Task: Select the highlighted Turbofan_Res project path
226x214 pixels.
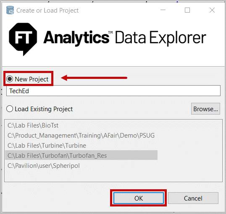Action: 81,155
